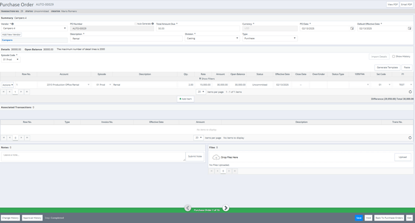Image resolution: width=415 pixels, height=223 pixels.
Task: Open Default Effective Date calendar picker
Action: [410, 28]
